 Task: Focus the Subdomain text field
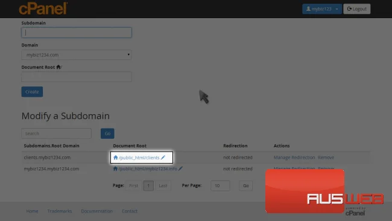tap(76, 33)
